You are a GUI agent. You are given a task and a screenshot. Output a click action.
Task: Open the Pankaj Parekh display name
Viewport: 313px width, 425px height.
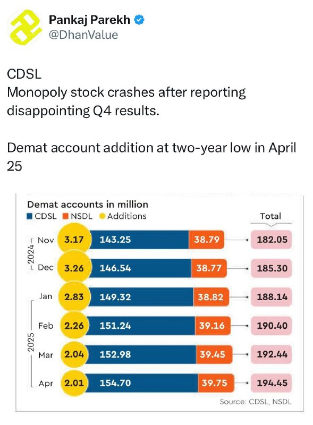[x=89, y=20]
